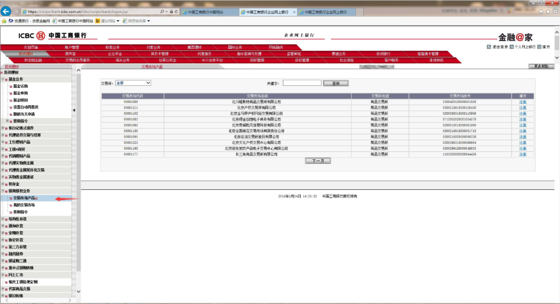Open the 国际业务 menu tab
560x304 pixels.
pos(235,47)
